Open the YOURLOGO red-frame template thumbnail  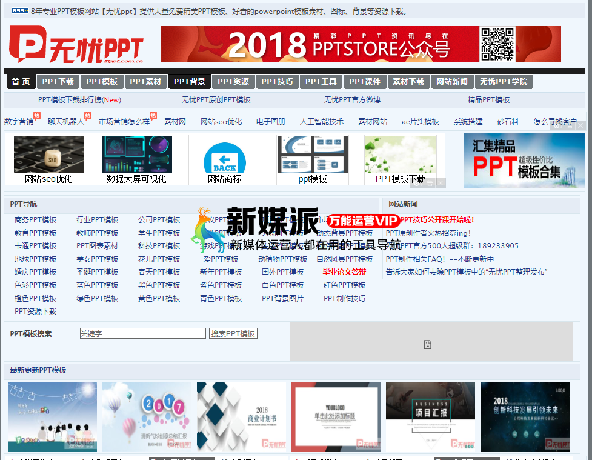coord(336,416)
